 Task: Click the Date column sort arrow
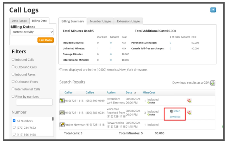coord(135,93)
